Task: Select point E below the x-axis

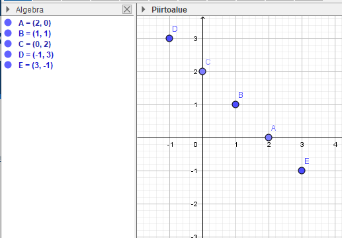Action: (302, 171)
